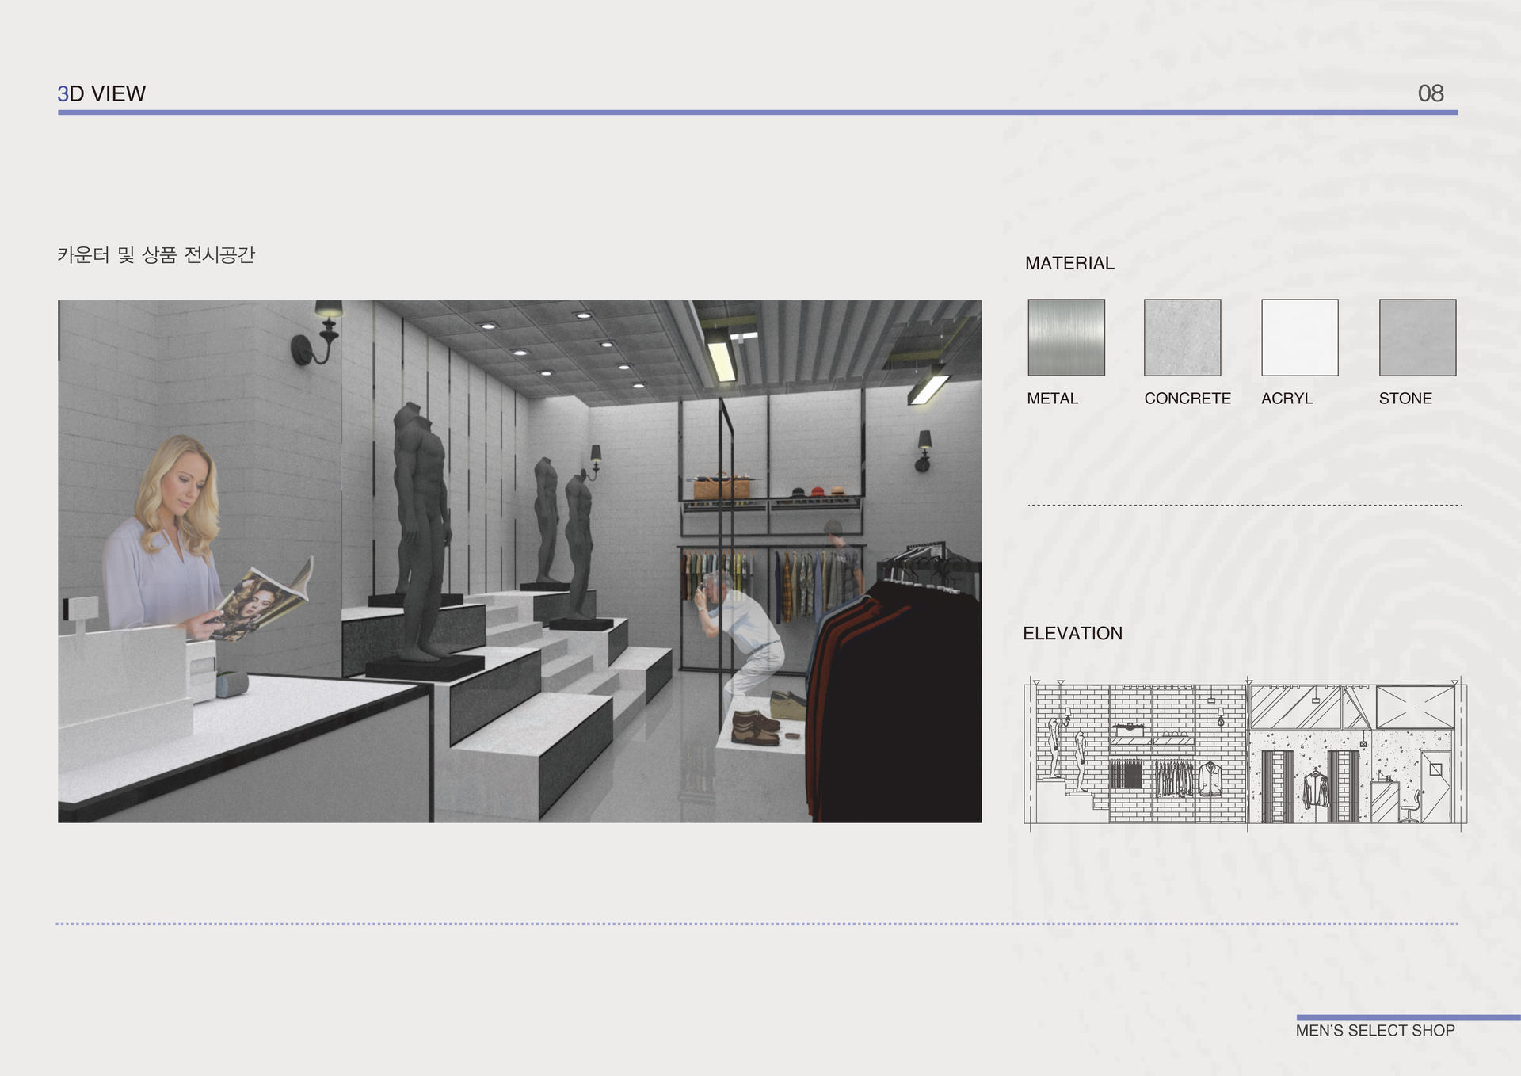Select the 3D rendered shop interior image
The height and width of the screenshot is (1076, 1521).
(x=520, y=561)
